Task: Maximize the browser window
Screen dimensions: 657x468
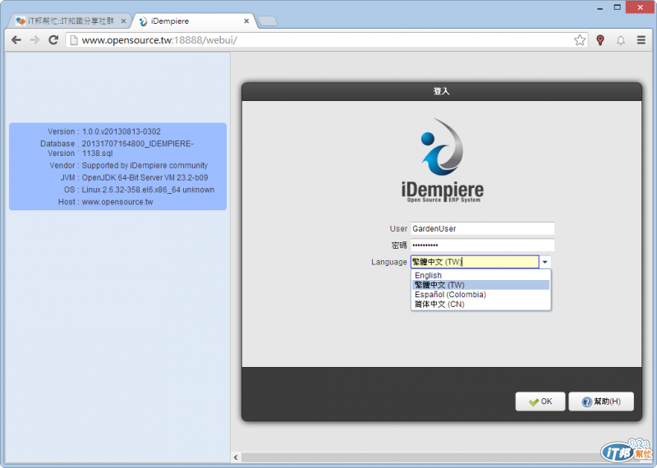Action: [x=618, y=7]
